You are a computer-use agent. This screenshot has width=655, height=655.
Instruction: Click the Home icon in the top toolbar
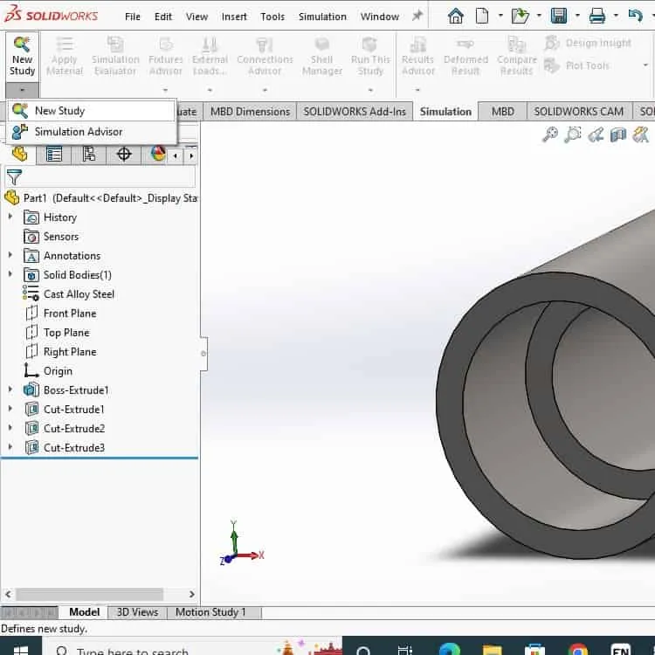(x=455, y=17)
